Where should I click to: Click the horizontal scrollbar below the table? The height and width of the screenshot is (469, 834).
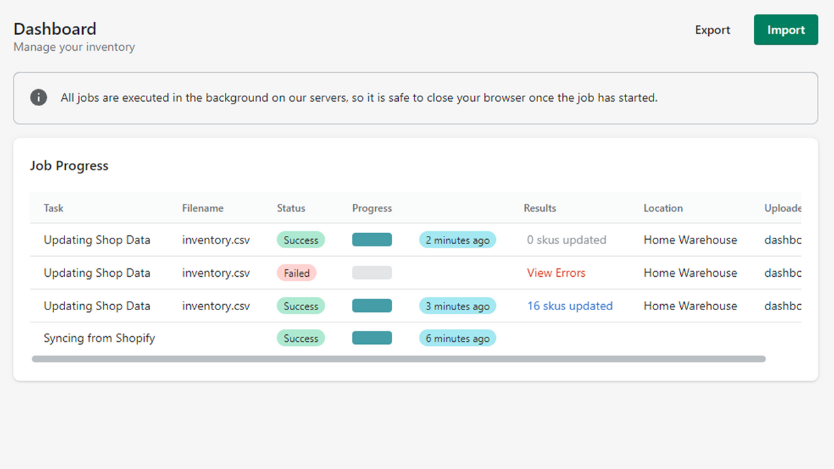click(x=397, y=358)
